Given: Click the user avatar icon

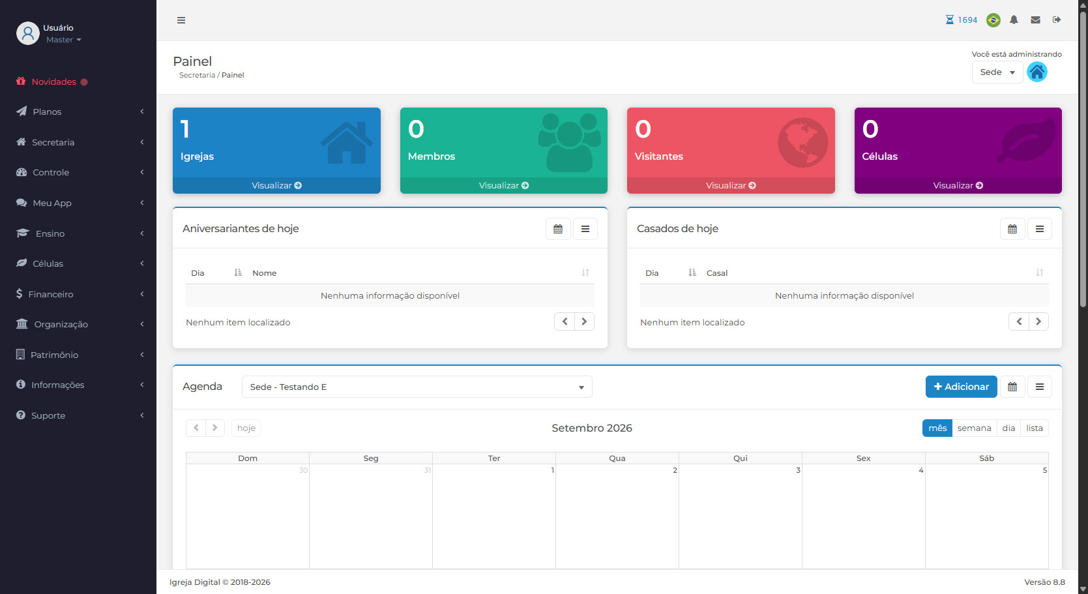Looking at the screenshot, I should coord(28,33).
